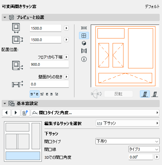Screen dimensions: 162x165
Task: Select the middle-right sash pane in diagram
Action: tap(23, 141)
